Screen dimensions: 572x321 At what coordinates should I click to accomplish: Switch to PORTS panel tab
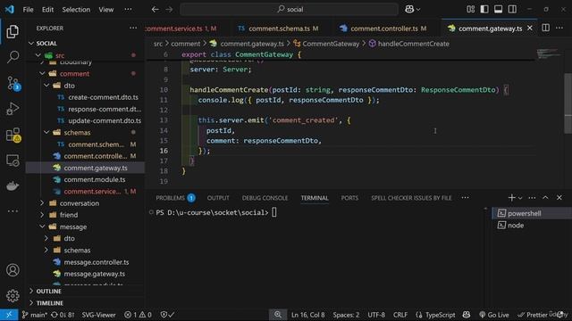point(349,198)
